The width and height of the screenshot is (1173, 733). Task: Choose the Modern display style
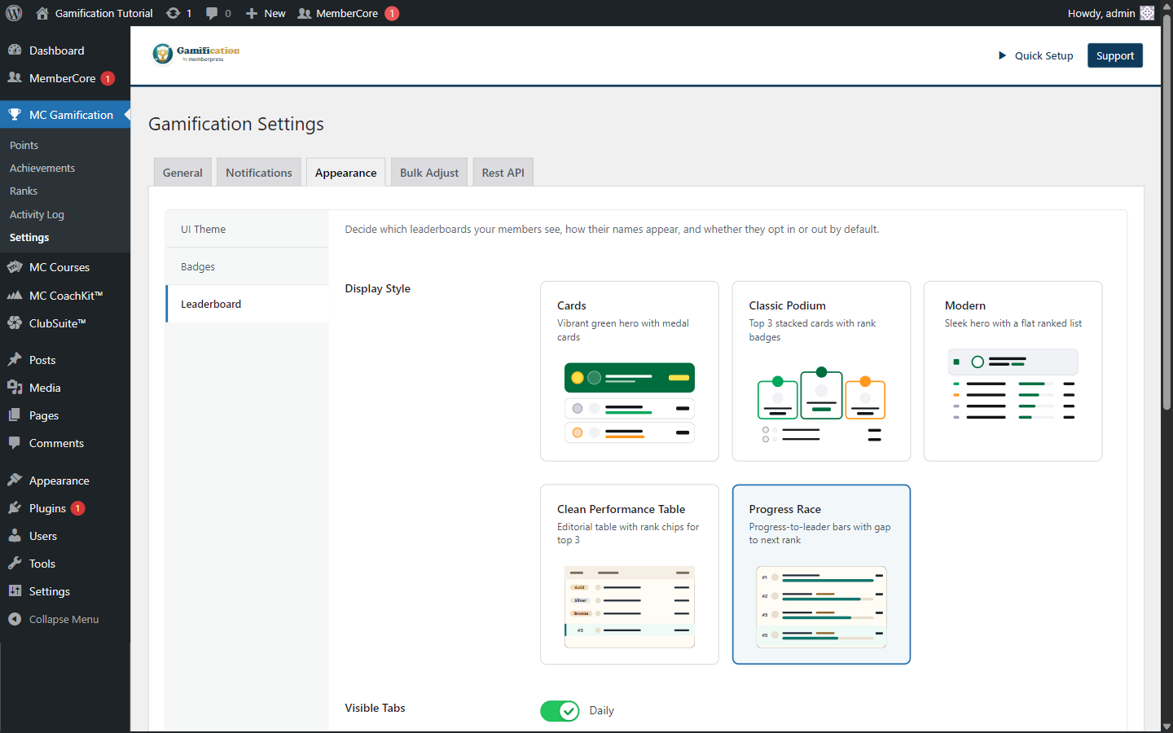point(1013,371)
